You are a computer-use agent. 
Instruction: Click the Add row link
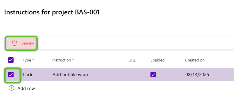[x=26, y=88]
